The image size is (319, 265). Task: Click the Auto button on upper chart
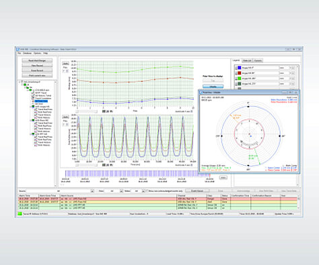pos(65,64)
